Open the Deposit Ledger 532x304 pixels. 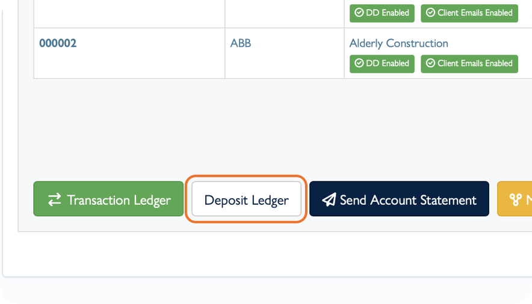click(246, 200)
